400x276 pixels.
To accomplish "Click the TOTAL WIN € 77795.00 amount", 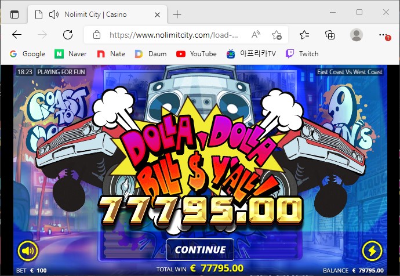I will pyautogui.click(x=200, y=268).
